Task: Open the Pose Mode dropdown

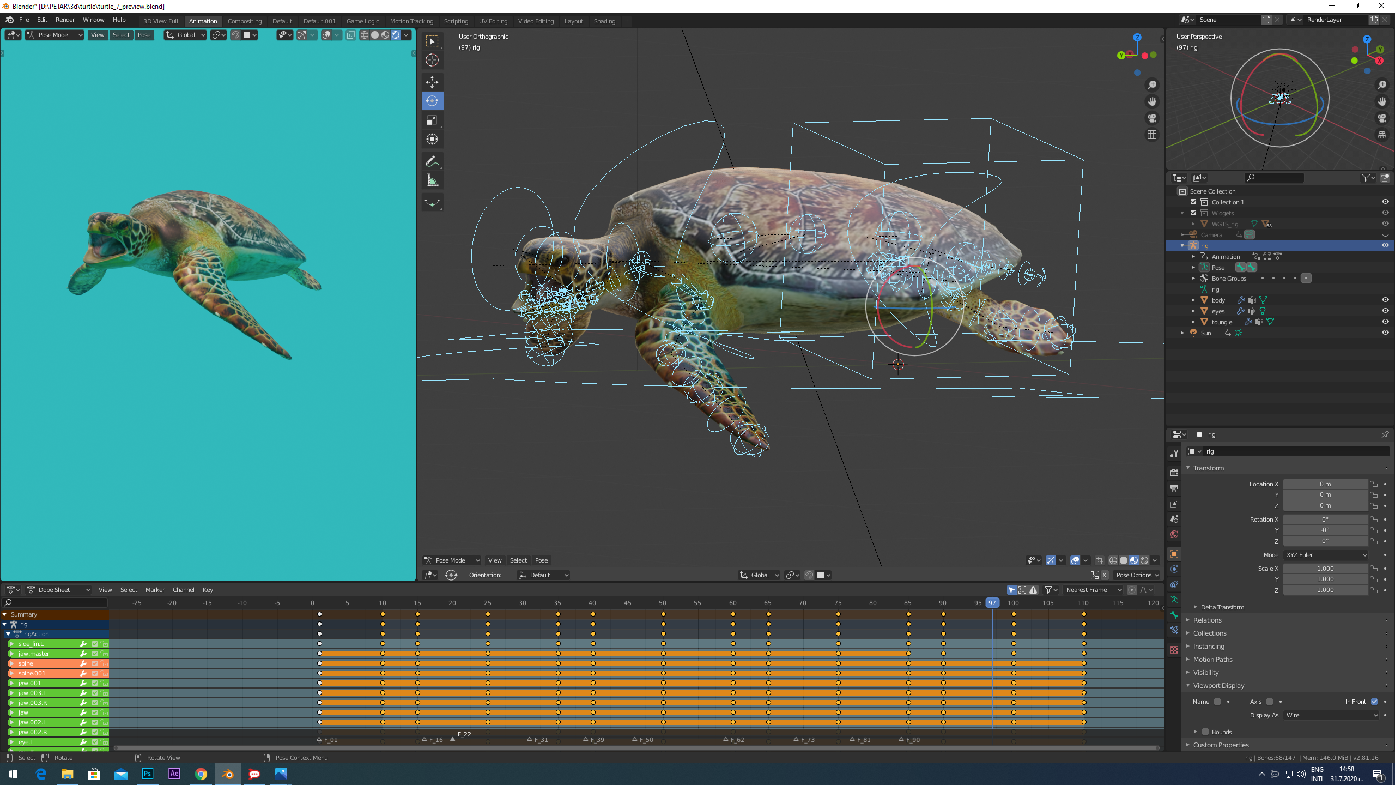Action: pyautogui.click(x=54, y=34)
